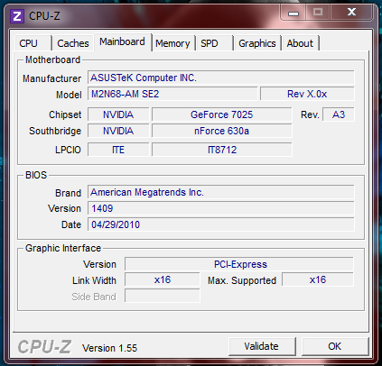382x366 pixels.
Task: Minimize the CPU-Z window
Action: click(293, 13)
